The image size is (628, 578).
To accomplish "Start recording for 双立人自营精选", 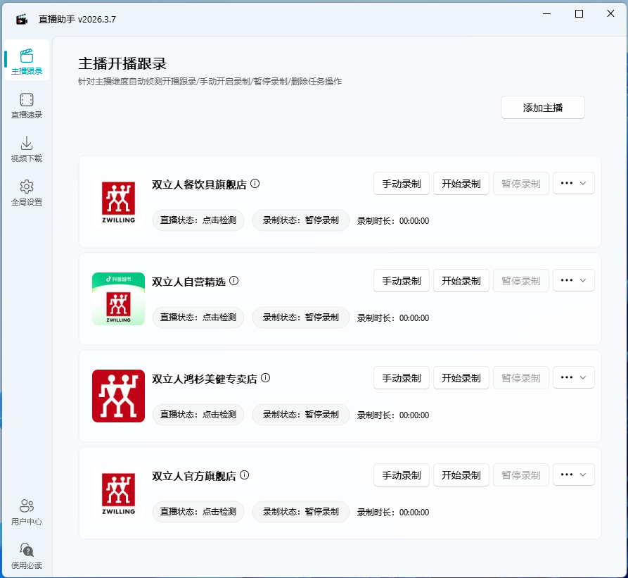I will [461, 280].
